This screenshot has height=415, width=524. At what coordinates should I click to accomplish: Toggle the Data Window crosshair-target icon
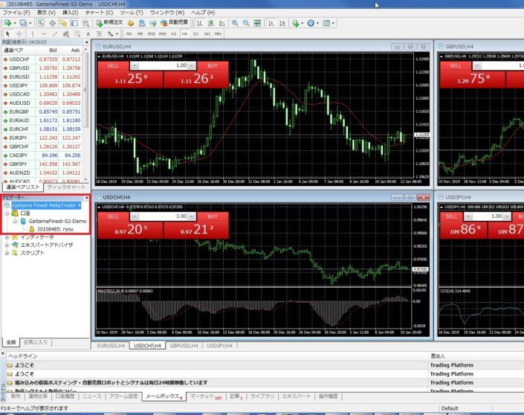[x=53, y=23]
